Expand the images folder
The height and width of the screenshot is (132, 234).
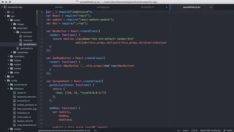[11, 24]
